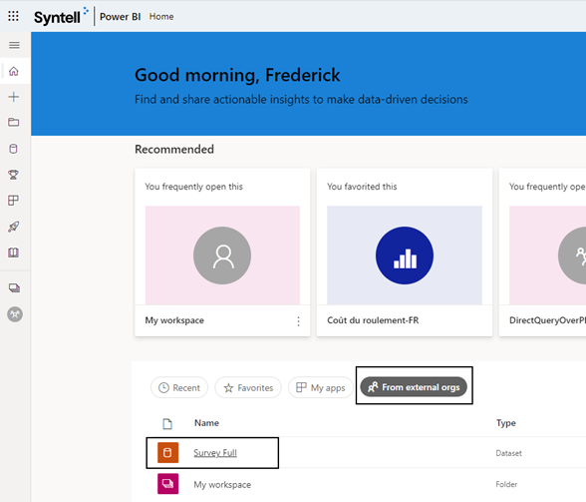586x502 pixels.
Task: Open the app launcher waffle icon
Action: click(13, 16)
